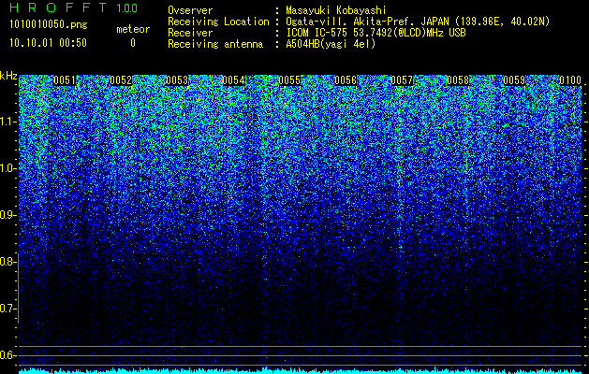Viewport: 589px width, 374px height.
Task: Click the 0.9 kHz axis label
Action: (8, 215)
